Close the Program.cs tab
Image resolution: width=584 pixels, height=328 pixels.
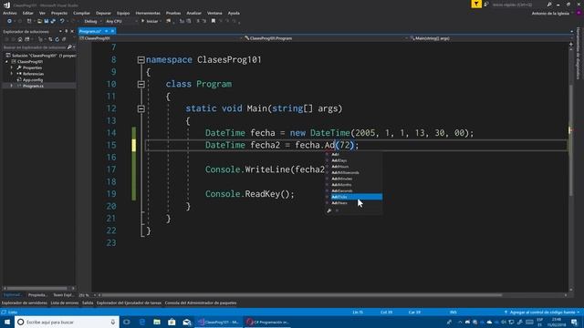tap(112, 31)
